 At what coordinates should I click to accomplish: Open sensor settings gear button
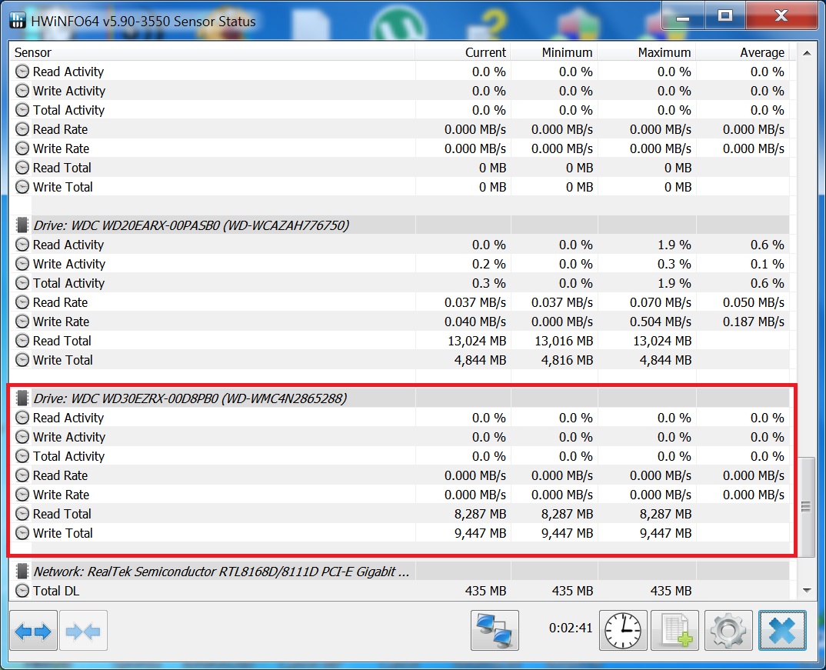tap(728, 631)
